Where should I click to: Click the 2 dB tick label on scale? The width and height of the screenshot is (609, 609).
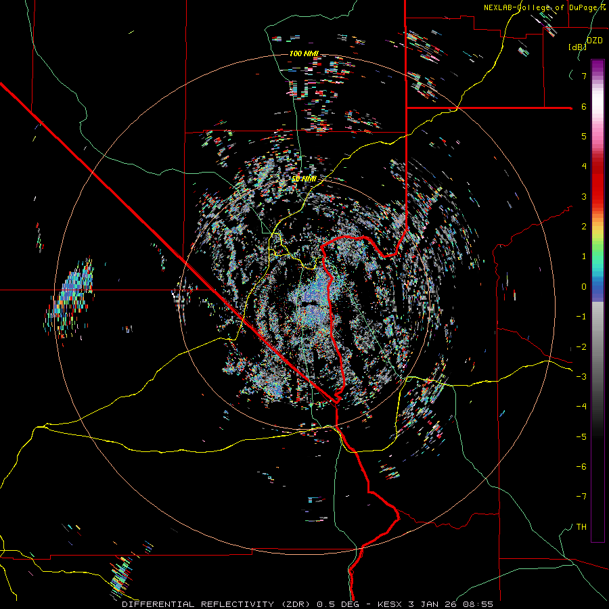click(584, 227)
